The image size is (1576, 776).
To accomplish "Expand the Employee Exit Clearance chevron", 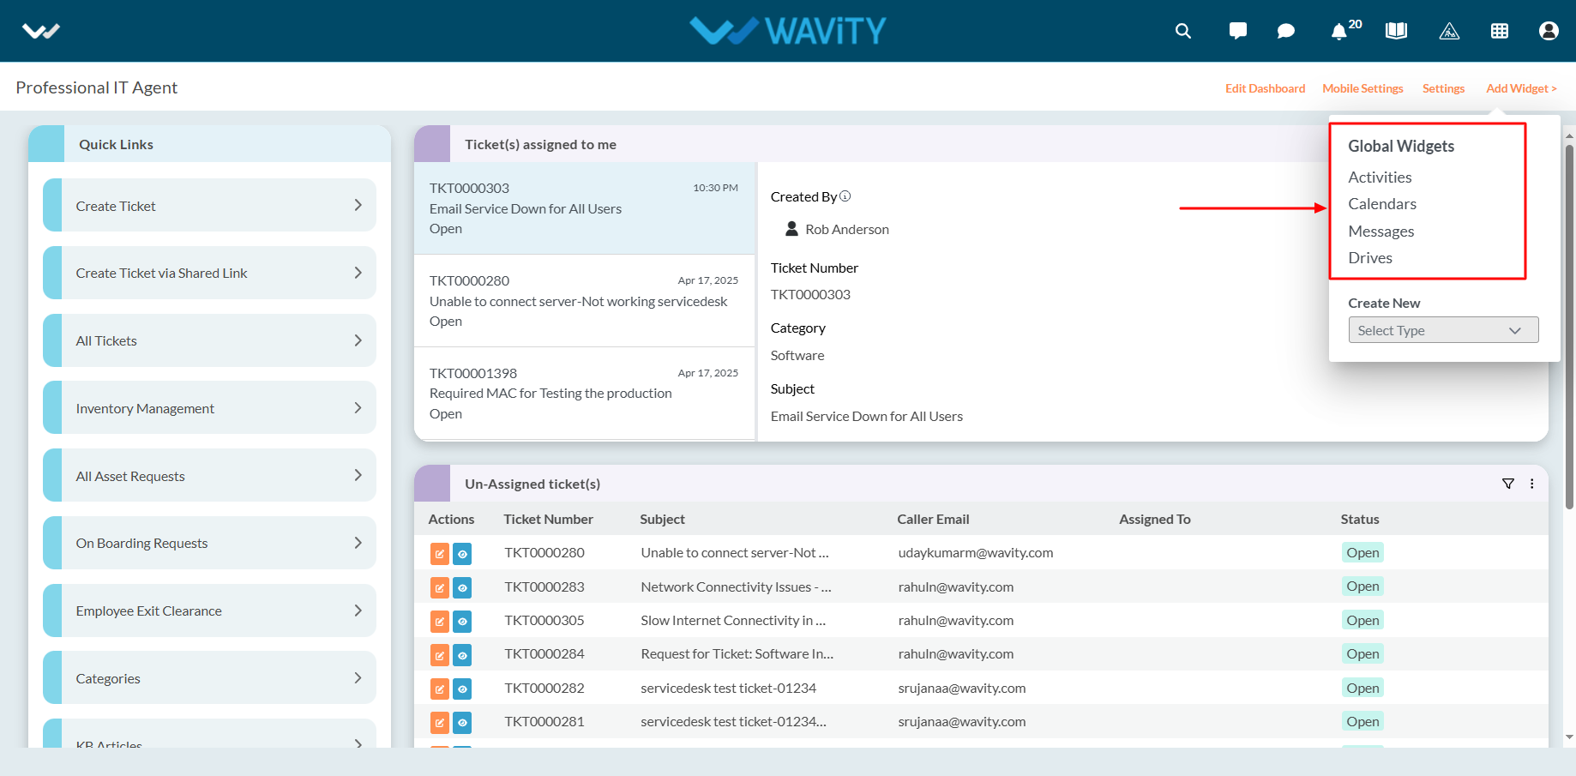I will [x=358, y=611].
